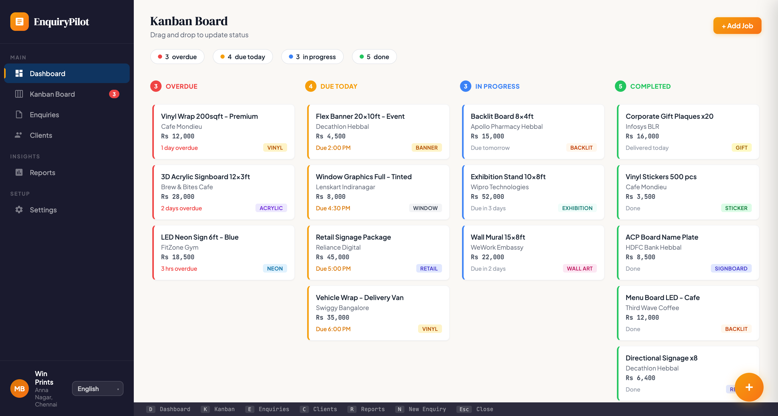
Task: Select Clients from the bottom shortcut bar
Action: (319, 409)
